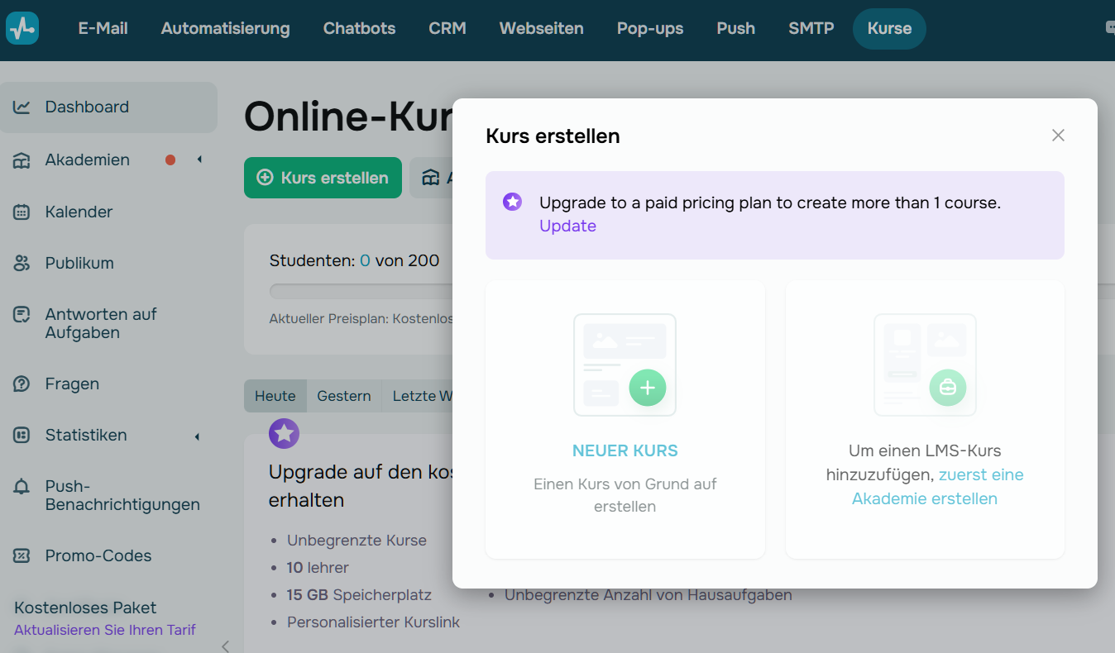Open Pop-ups in top navigation
This screenshot has height=653, width=1115.
click(650, 28)
